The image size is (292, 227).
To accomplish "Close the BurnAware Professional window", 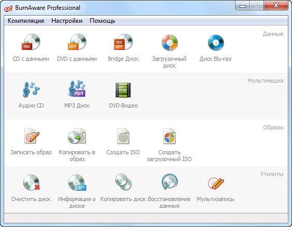I will [x=276, y=6].
